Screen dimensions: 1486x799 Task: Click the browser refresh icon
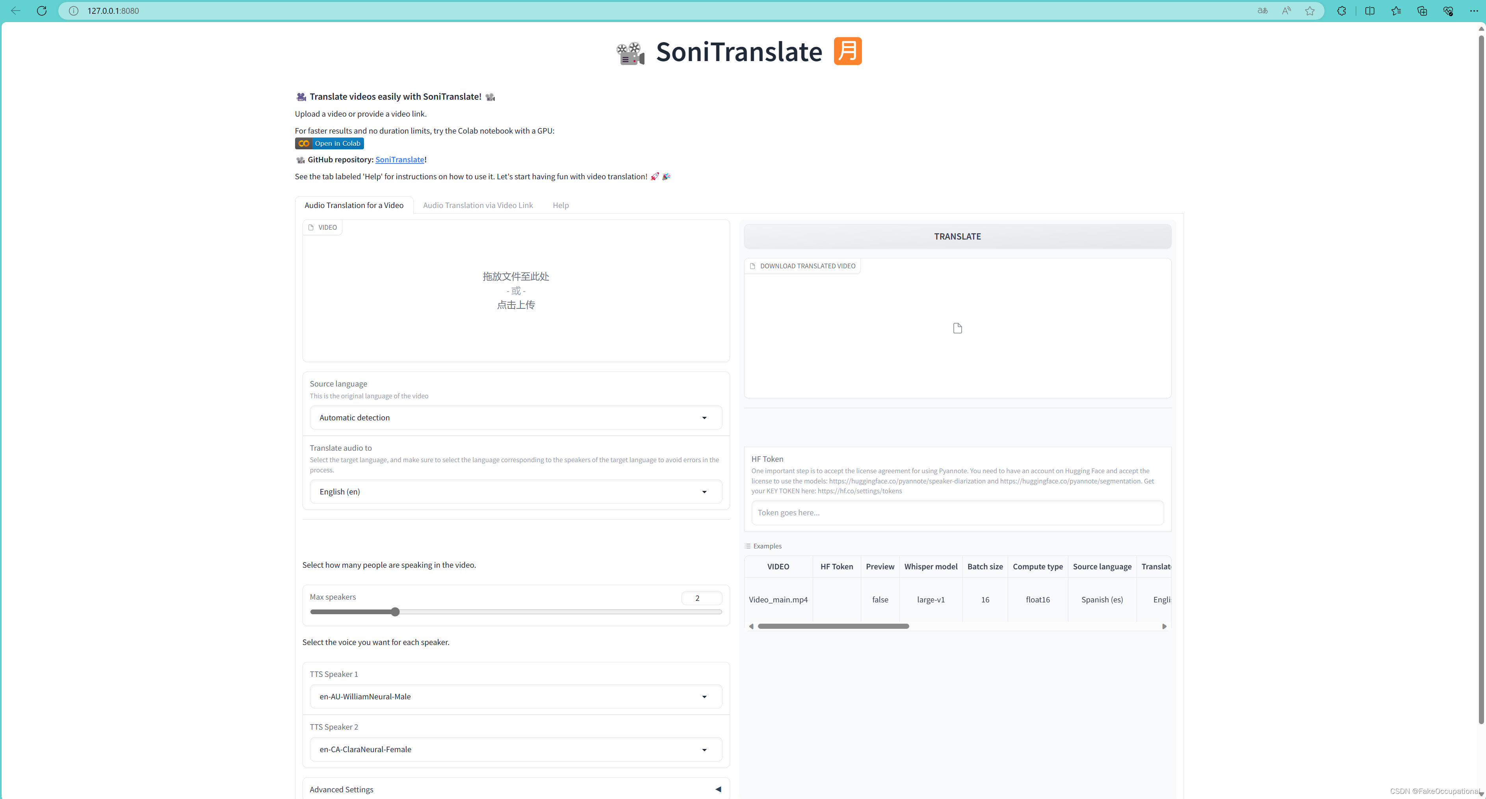click(x=41, y=10)
